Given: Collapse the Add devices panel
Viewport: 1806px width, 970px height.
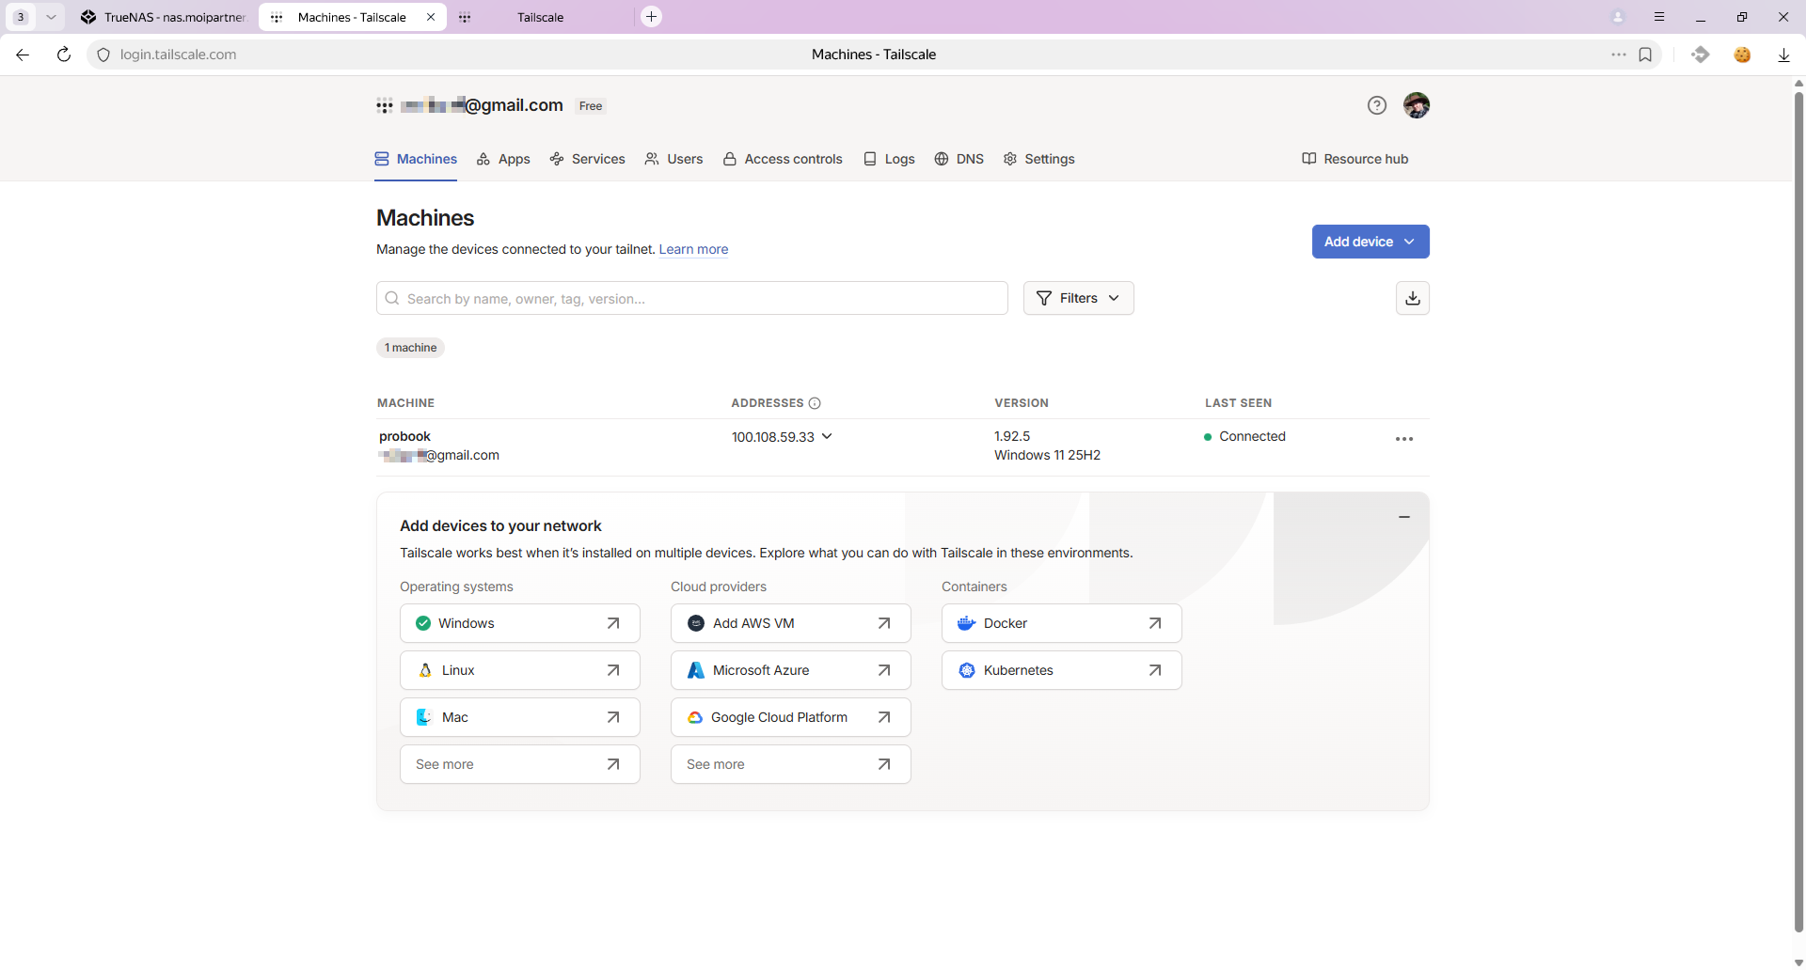Looking at the screenshot, I should (1403, 517).
